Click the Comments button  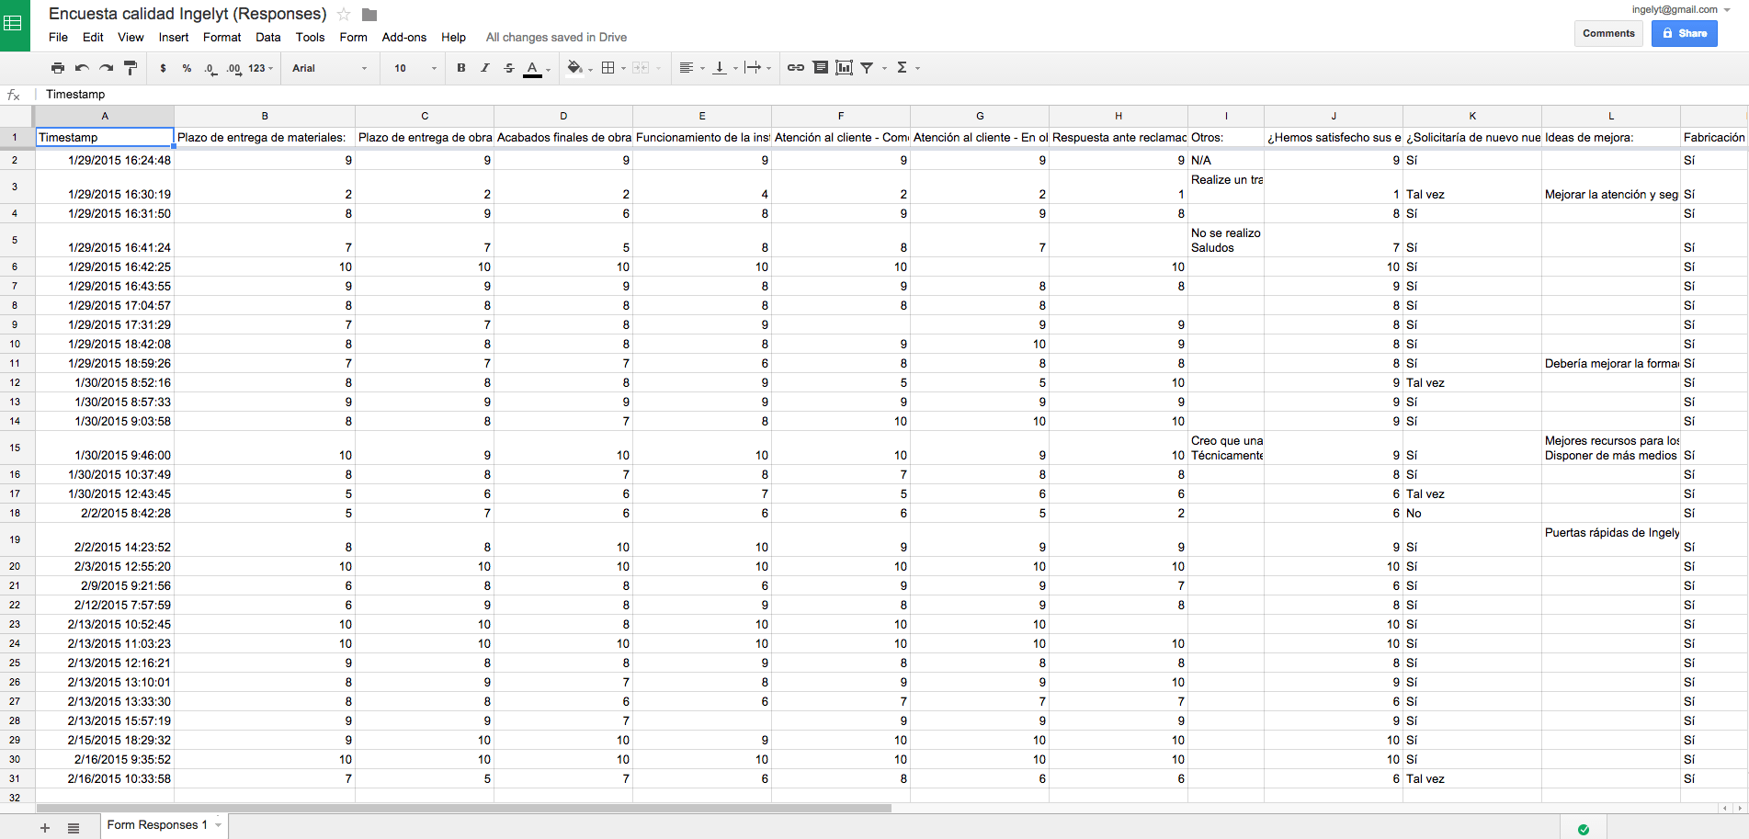pyautogui.click(x=1608, y=33)
